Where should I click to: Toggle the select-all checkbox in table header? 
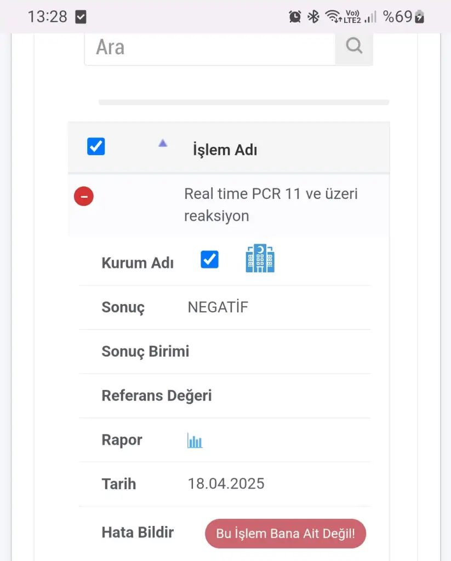96,147
